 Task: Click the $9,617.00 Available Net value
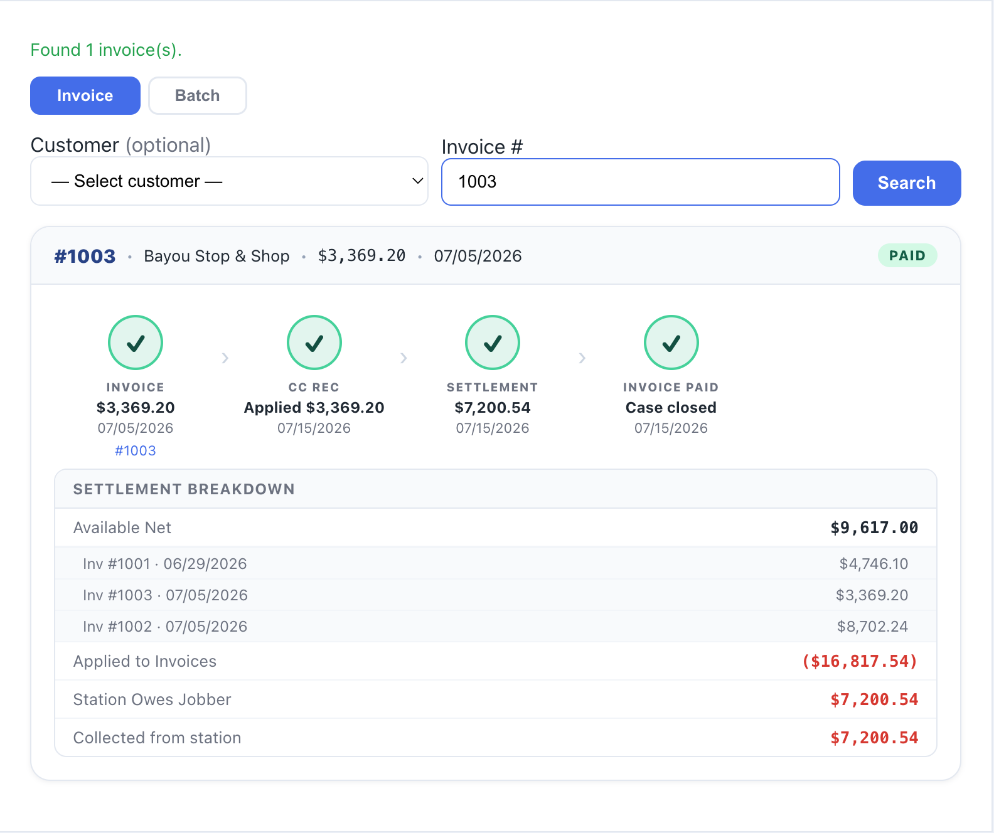click(874, 528)
